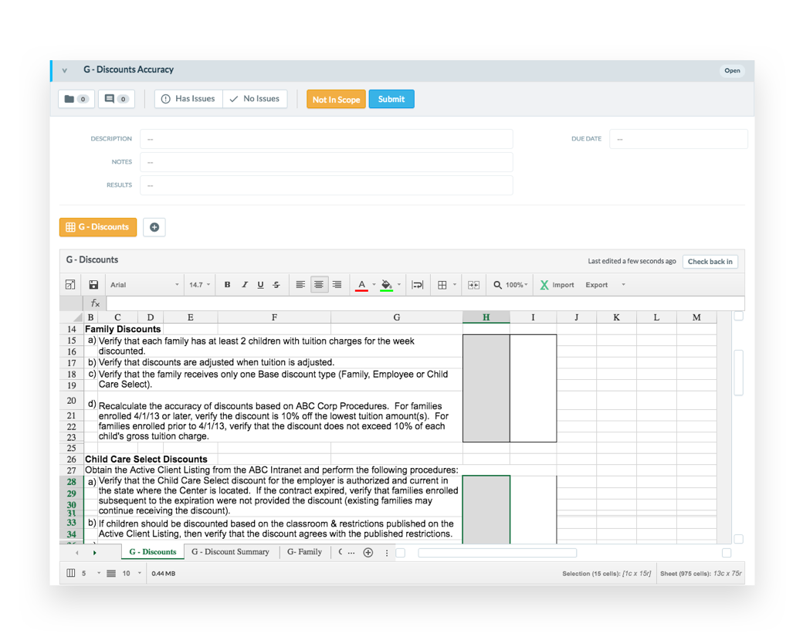Open the borders dropdown arrow
This screenshot has height=644, width=803.
click(x=455, y=285)
